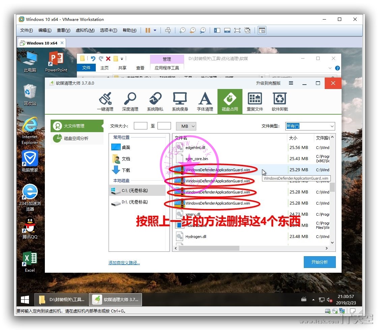Image resolution: width=379 pixels, height=330 pixels.
Task: Open the VMware 查看 menu
Action: pos(63,30)
